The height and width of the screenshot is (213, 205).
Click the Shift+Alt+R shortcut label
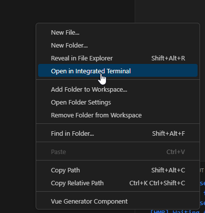coord(168,58)
